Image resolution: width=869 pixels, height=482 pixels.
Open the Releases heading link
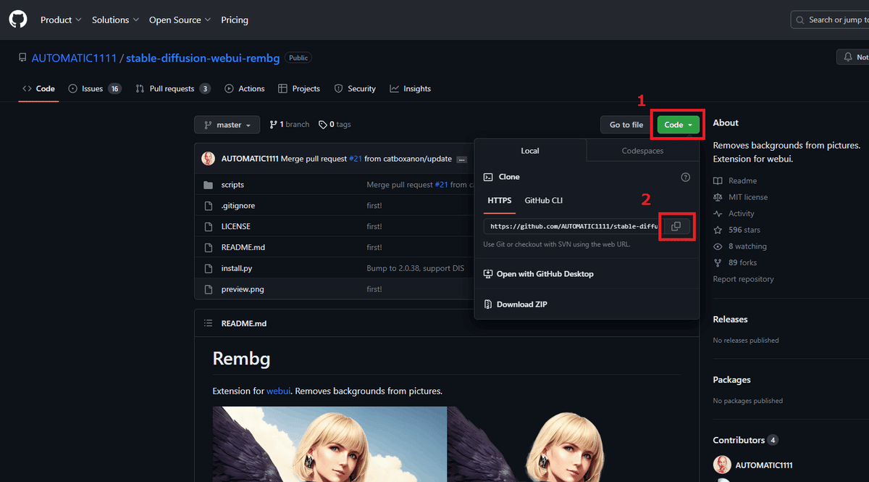point(730,319)
